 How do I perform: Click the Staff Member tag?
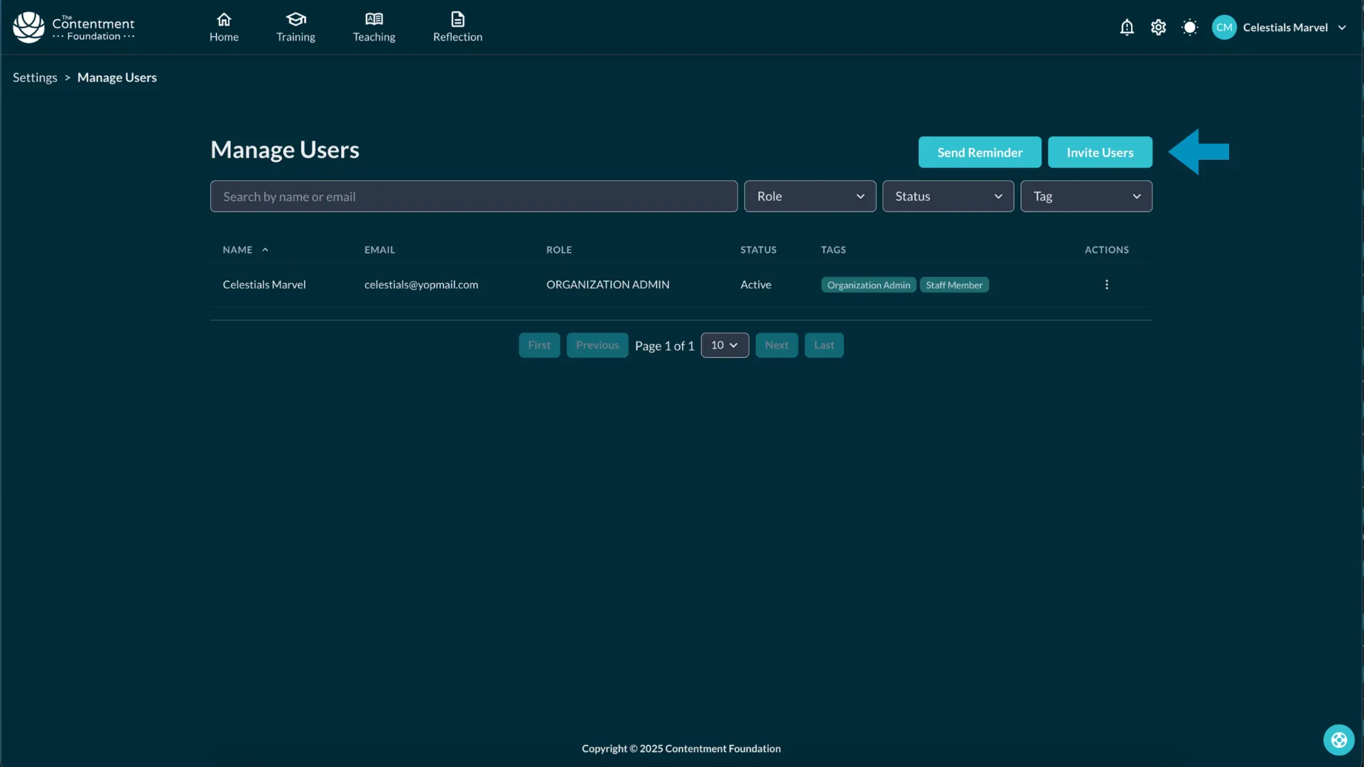[x=954, y=285]
